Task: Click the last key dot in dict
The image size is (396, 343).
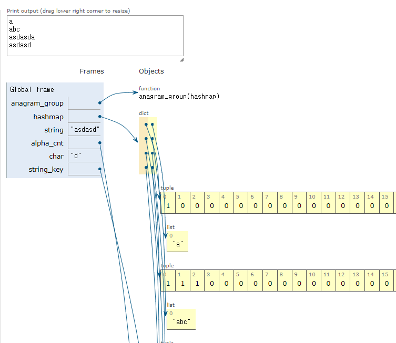Action: coord(146,167)
